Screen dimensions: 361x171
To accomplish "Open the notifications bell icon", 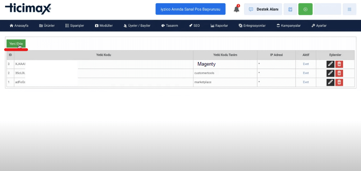I will pyautogui.click(x=236, y=9).
